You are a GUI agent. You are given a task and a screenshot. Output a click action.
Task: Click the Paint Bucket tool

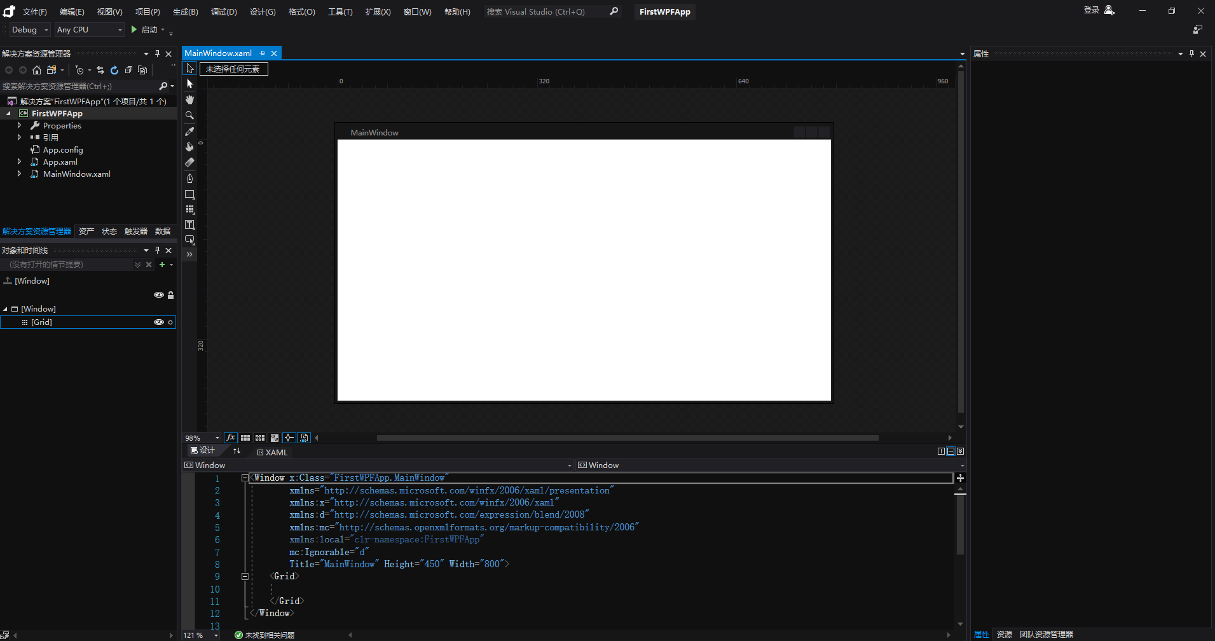(189, 147)
